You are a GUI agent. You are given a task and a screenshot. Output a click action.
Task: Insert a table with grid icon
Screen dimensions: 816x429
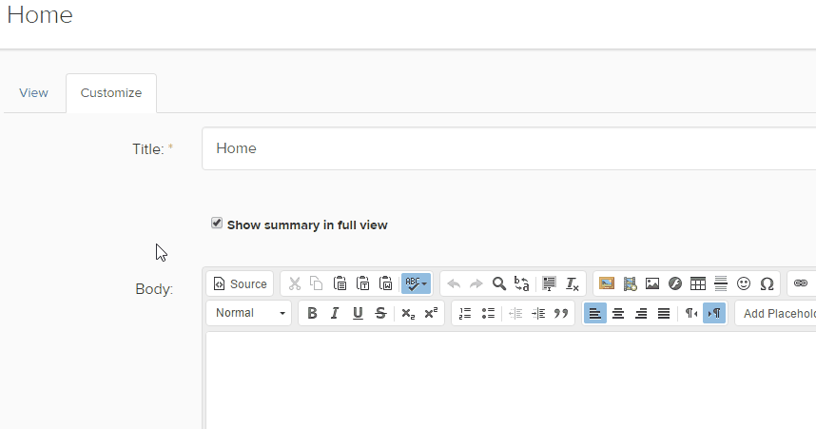point(698,283)
